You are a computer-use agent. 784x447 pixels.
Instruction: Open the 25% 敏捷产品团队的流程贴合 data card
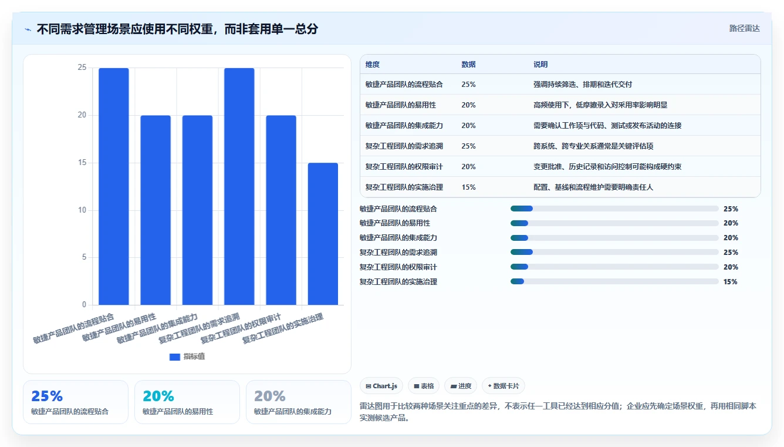pos(76,402)
